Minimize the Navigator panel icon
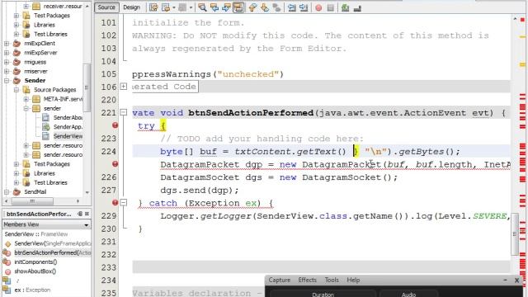The image size is (528, 297). coord(80,214)
